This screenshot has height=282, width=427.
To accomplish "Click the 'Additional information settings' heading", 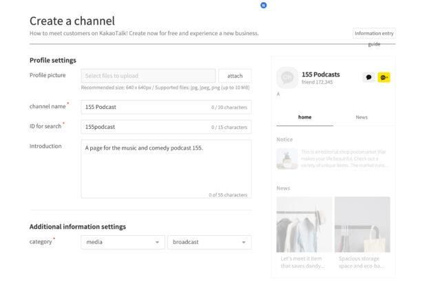I will (x=78, y=227).
